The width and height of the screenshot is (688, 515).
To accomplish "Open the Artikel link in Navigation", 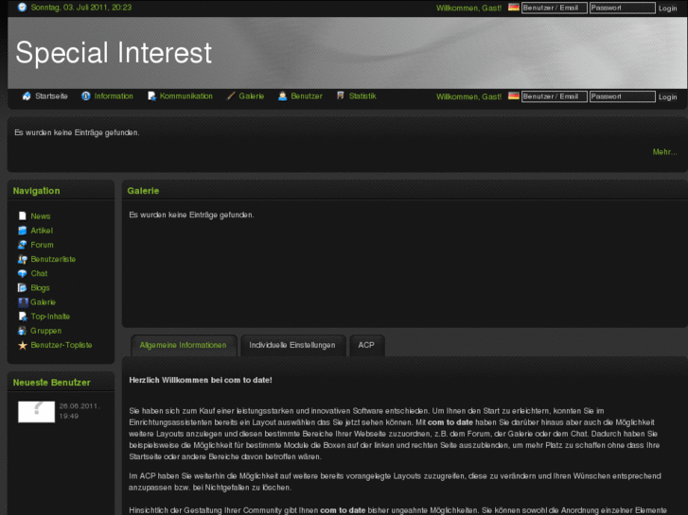I will tap(42, 231).
